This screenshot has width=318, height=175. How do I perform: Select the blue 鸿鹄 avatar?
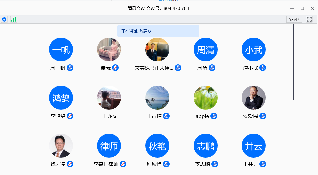click(x=61, y=98)
